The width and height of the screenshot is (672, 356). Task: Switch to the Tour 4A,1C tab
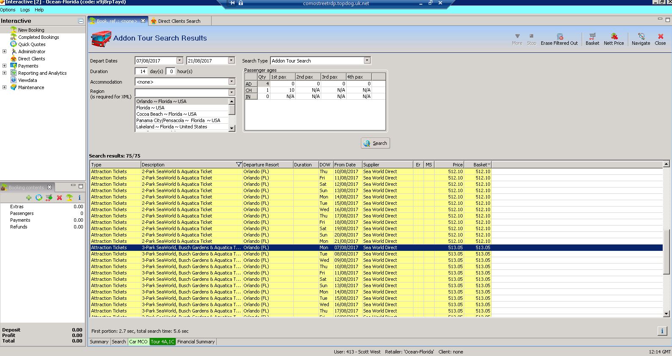[x=162, y=342]
